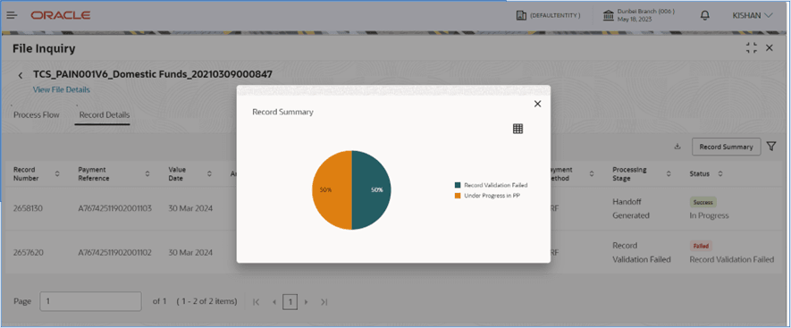Sort by the Payment Method column

tap(592, 173)
